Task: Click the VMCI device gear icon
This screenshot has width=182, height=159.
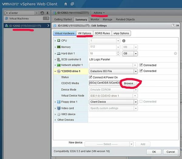Action: [59, 114]
